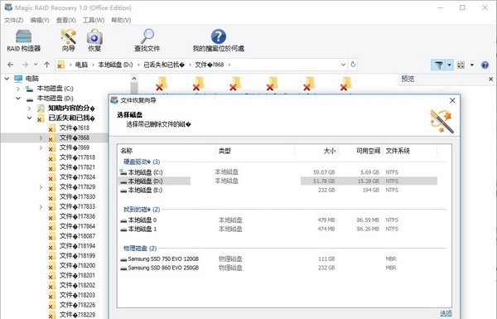Collapse the 已丢失和已找 tree node
The height and width of the screenshot is (319, 497).
[30, 118]
